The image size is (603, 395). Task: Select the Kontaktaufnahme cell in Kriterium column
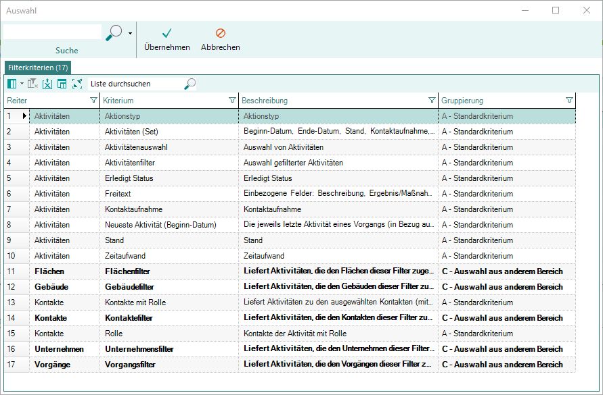click(169, 209)
